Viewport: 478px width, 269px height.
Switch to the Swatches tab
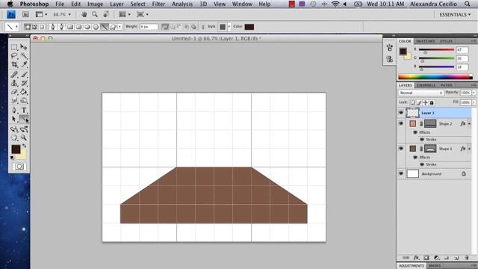coord(425,41)
